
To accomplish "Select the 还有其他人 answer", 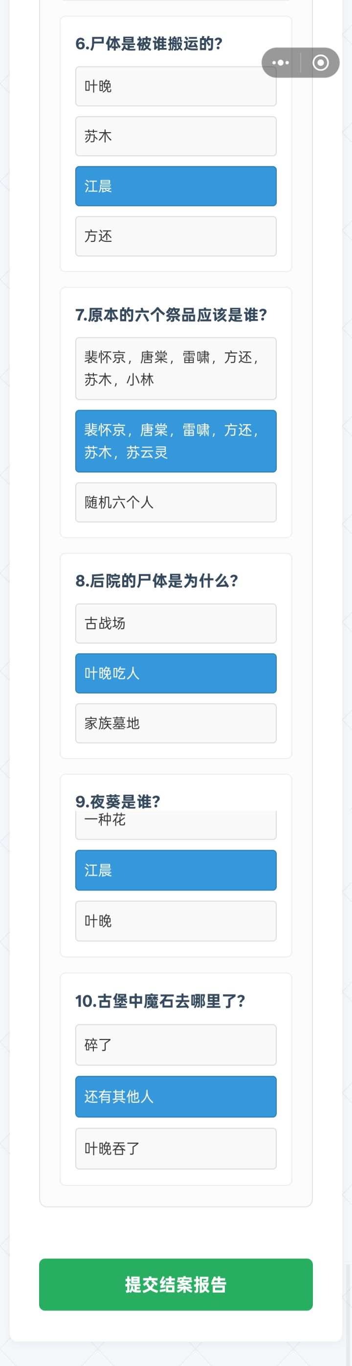I will tap(176, 1097).
